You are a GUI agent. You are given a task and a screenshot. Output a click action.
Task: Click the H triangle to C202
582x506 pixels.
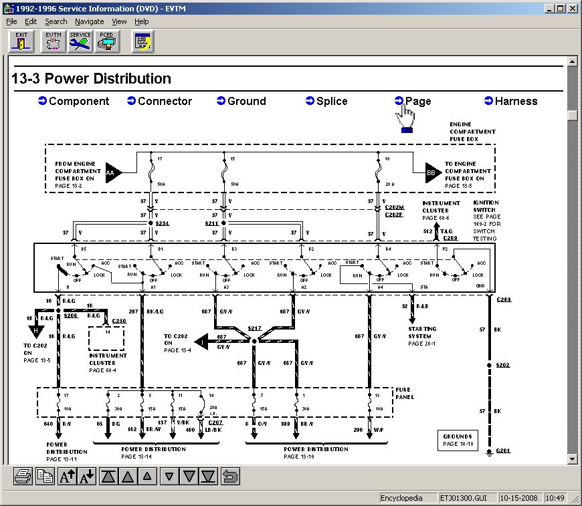pyautogui.click(x=36, y=331)
